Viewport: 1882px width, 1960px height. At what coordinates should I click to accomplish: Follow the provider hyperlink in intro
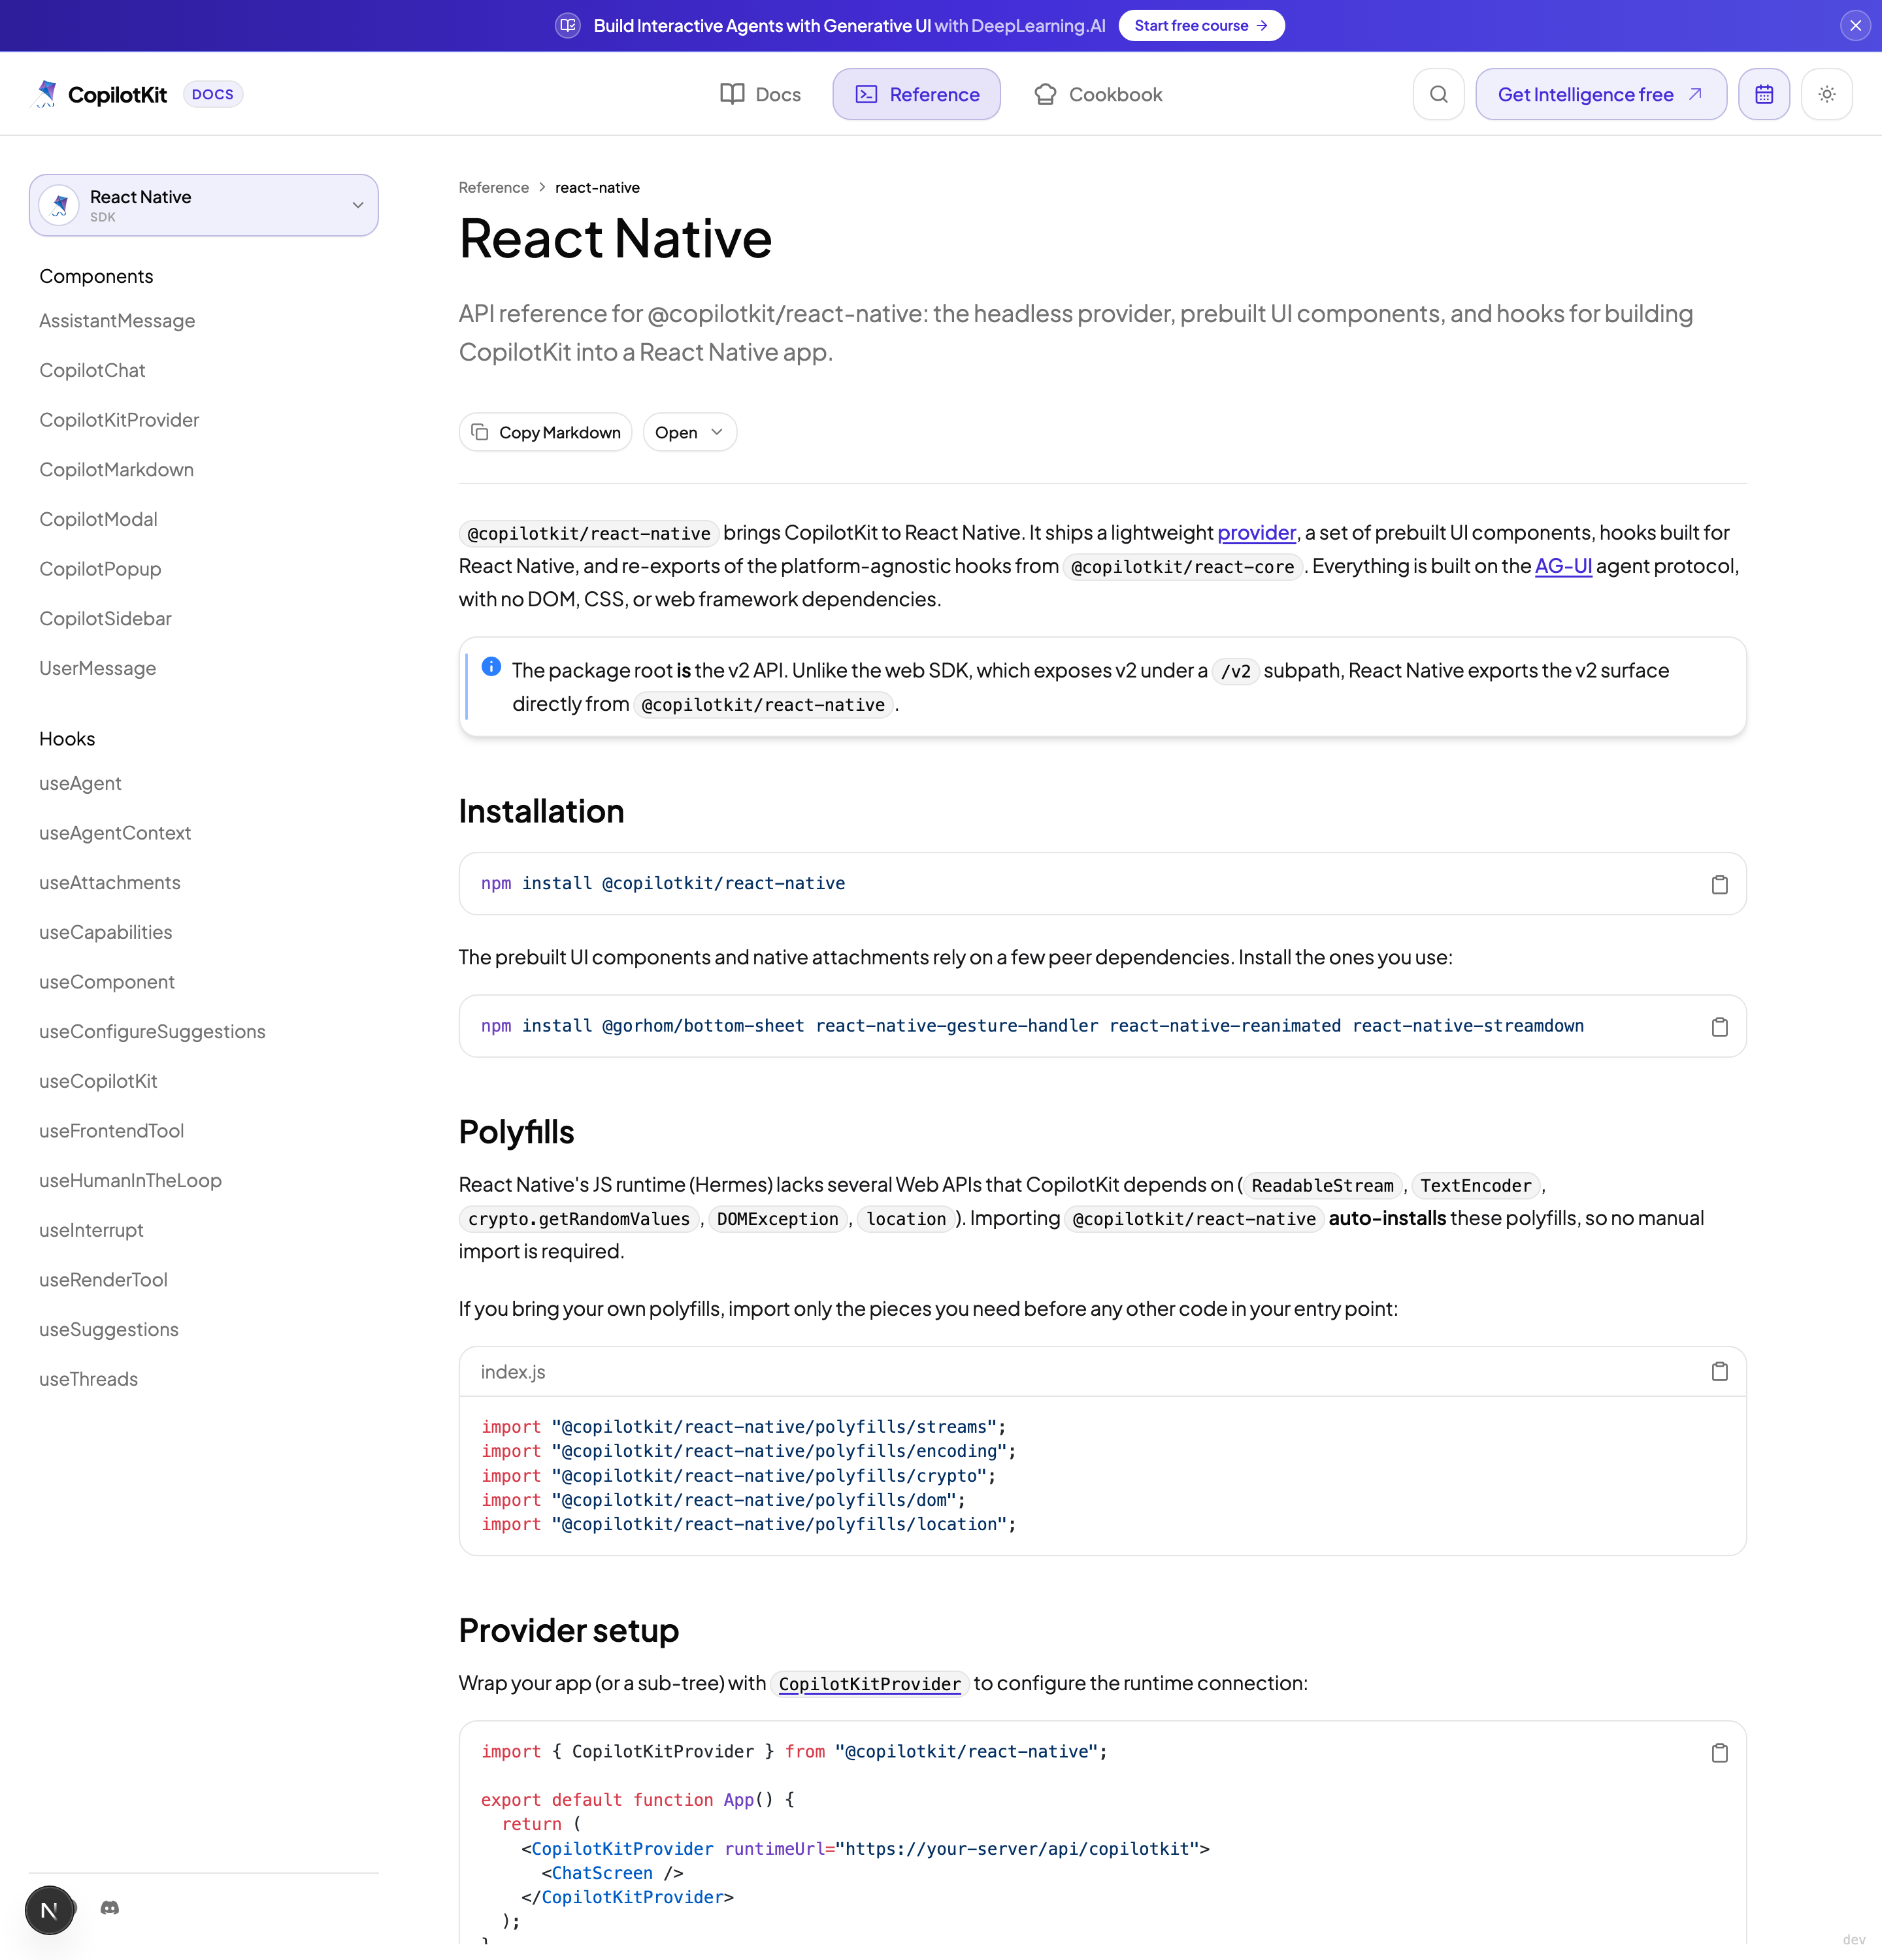point(1256,533)
